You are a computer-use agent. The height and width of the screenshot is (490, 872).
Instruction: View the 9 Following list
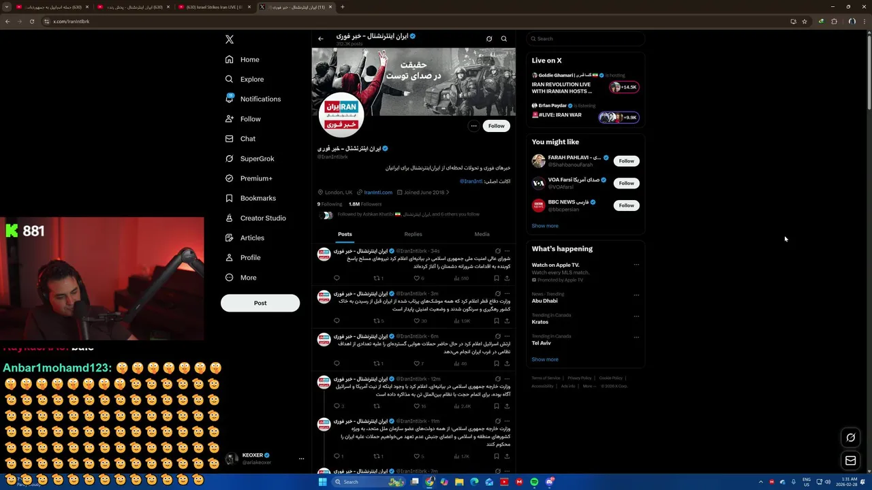pyautogui.click(x=330, y=204)
